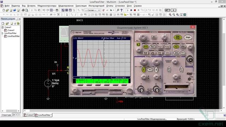Expand the LowPassFilter tree node
The width and height of the screenshot is (226, 127).
[x=2, y=33]
